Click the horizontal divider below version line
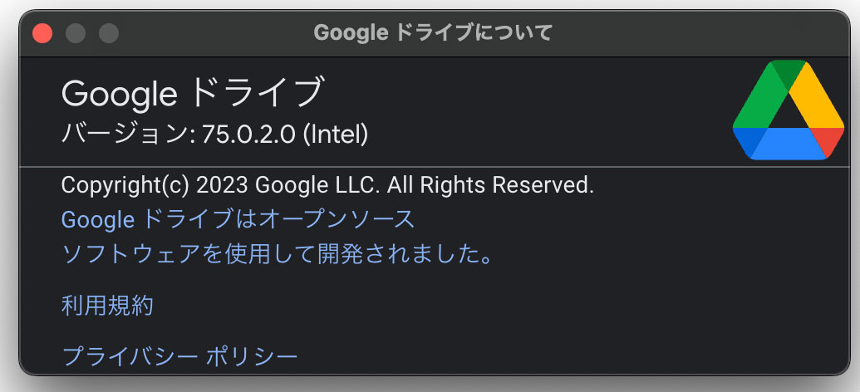860x392 pixels. tap(435, 166)
